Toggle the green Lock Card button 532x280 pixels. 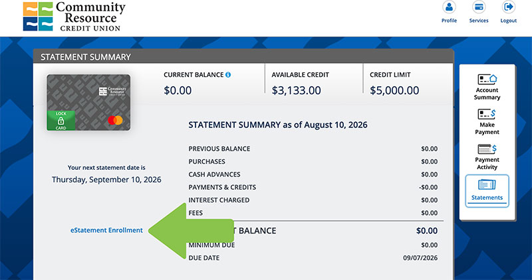(61, 121)
